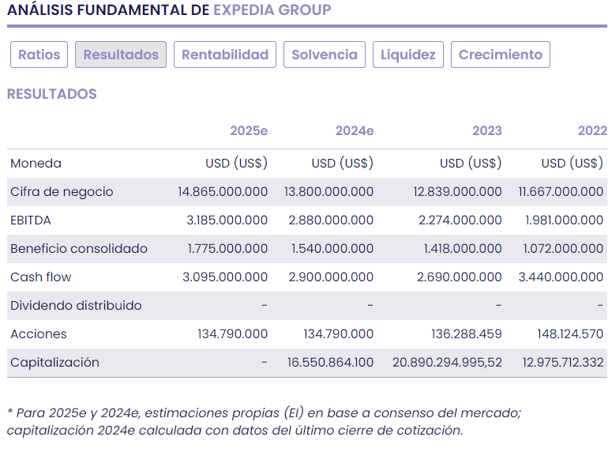Select the capitalization value 16.550.864.100
Viewport: 612px width, 452px height.
tap(330, 363)
